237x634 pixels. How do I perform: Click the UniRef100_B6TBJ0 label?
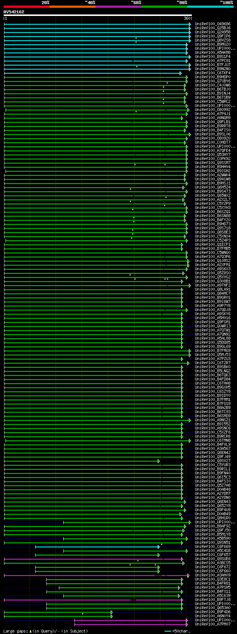coord(213,89)
